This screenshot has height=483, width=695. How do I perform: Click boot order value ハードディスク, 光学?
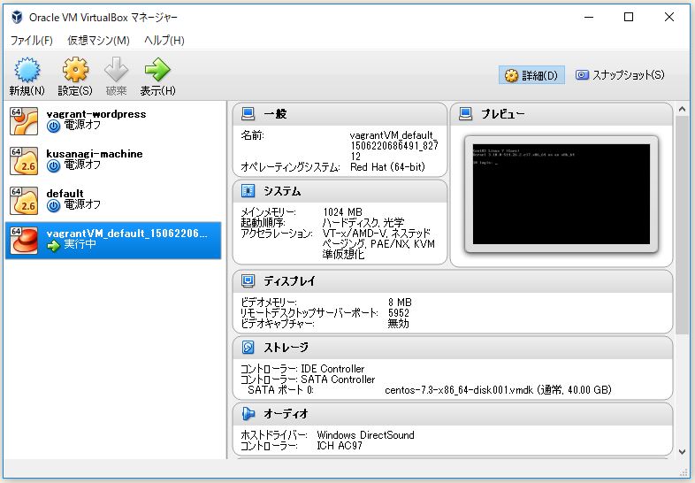coord(363,223)
